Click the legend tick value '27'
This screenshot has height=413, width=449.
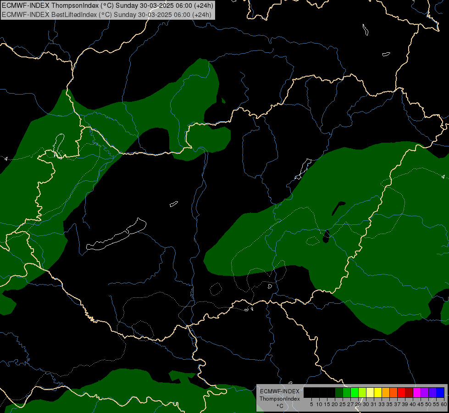(350, 404)
